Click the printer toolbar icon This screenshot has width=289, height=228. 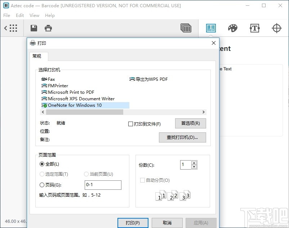coord(48,28)
